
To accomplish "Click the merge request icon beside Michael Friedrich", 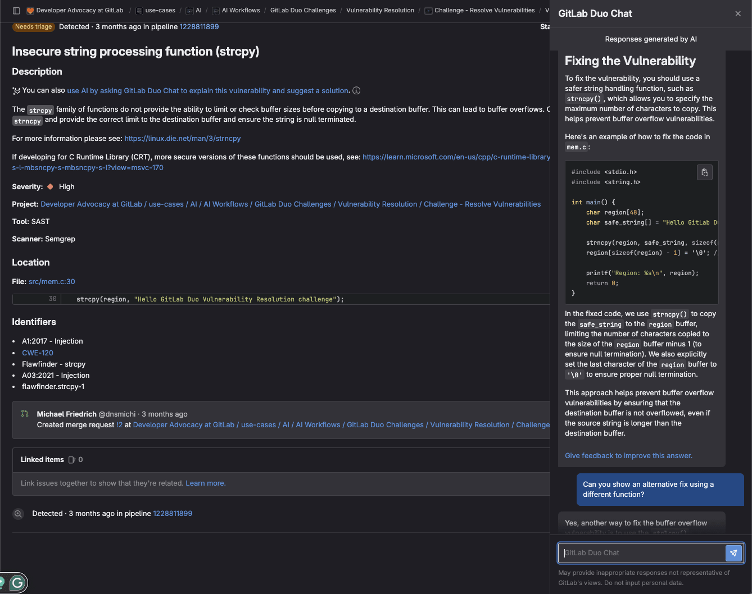I will click(25, 414).
